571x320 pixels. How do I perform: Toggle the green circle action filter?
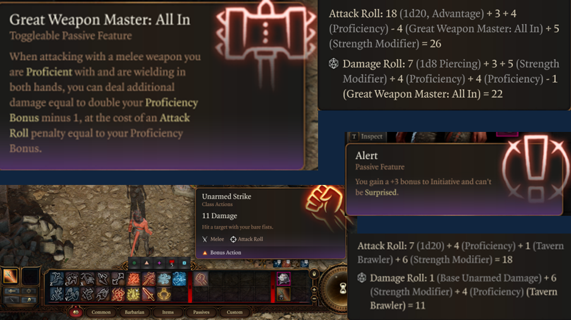135,263
